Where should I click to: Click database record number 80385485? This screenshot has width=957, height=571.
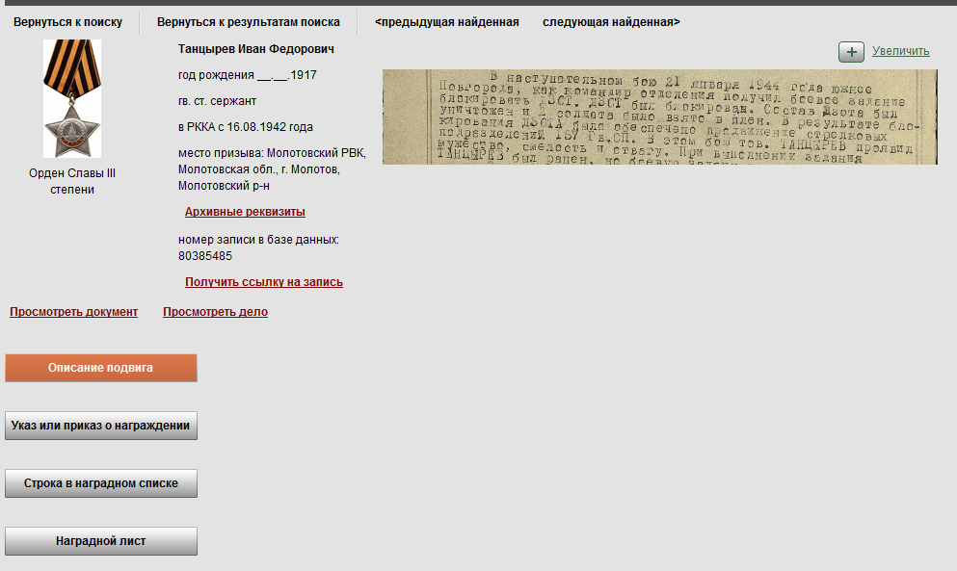click(x=205, y=256)
